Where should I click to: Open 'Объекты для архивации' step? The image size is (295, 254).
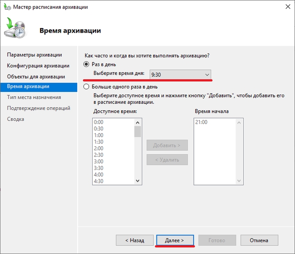[x=36, y=77]
